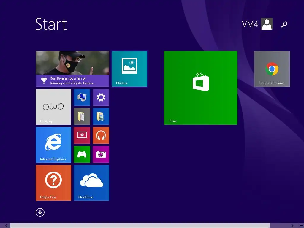Open Help+Tips tile
Viewport: 304px width, 228px height.
(x=53, y=183)
